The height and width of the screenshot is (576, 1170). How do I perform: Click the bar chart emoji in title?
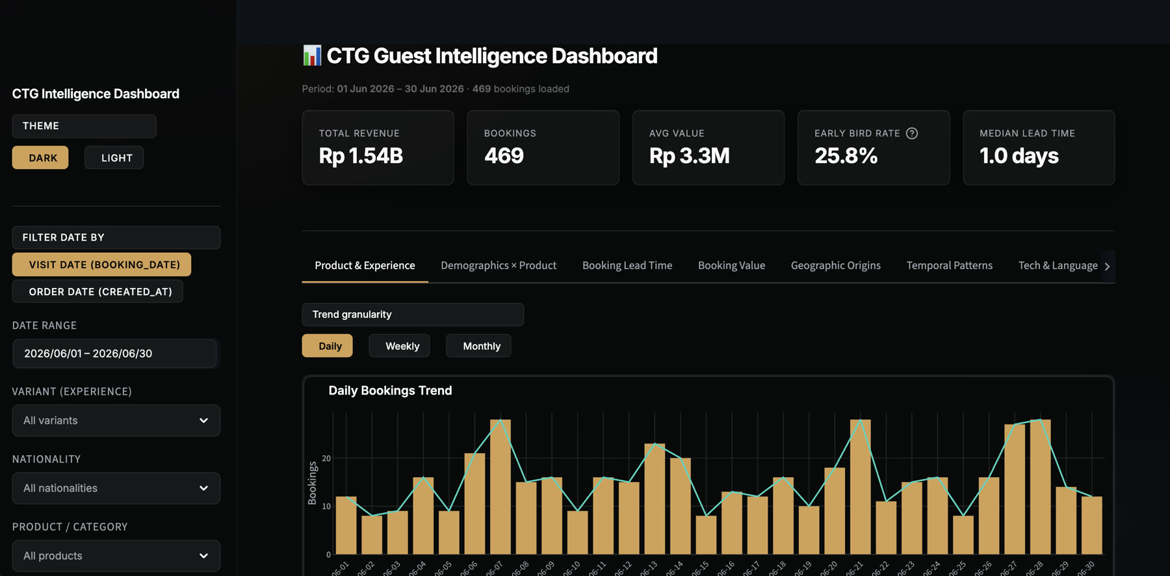tap(312, 56)
